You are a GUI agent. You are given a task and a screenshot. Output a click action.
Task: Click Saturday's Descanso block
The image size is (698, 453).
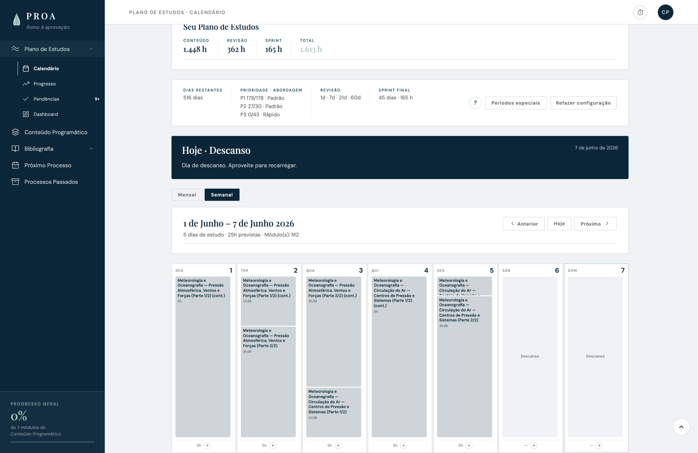click(x=530, y=357)
